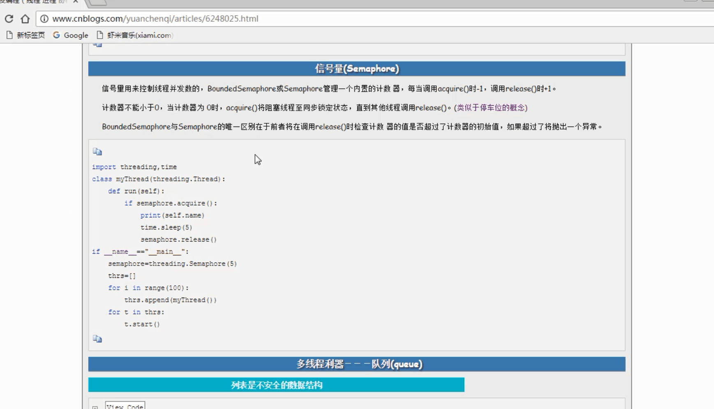Image resolution: width=714 pixels, height=409 pixels.
Task: Click the code line 'thrs=[]'
Action: 122,276
